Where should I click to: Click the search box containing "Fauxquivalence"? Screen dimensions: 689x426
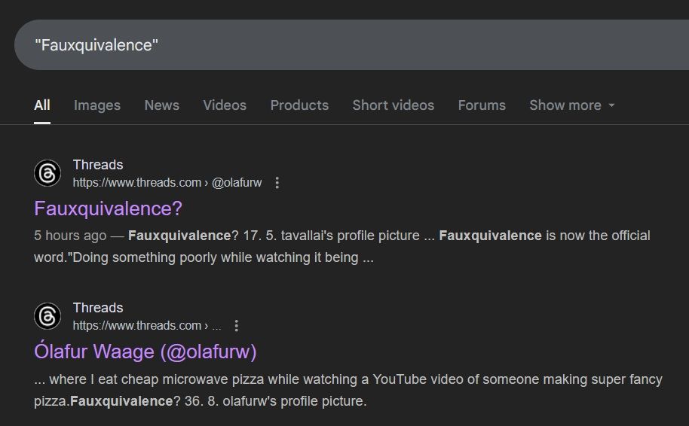[351, 44]
